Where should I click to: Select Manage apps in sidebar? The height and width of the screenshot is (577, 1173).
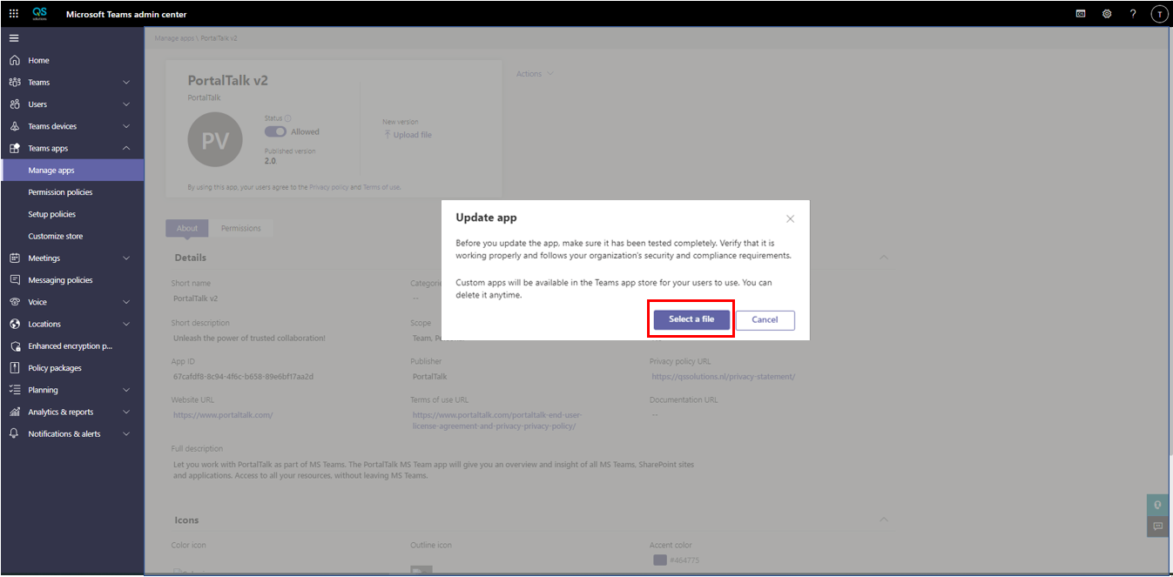[x=72, y=171]
